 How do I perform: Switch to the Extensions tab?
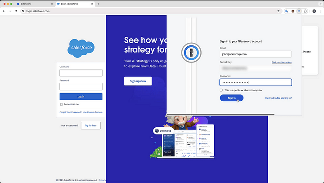[35, 4]
